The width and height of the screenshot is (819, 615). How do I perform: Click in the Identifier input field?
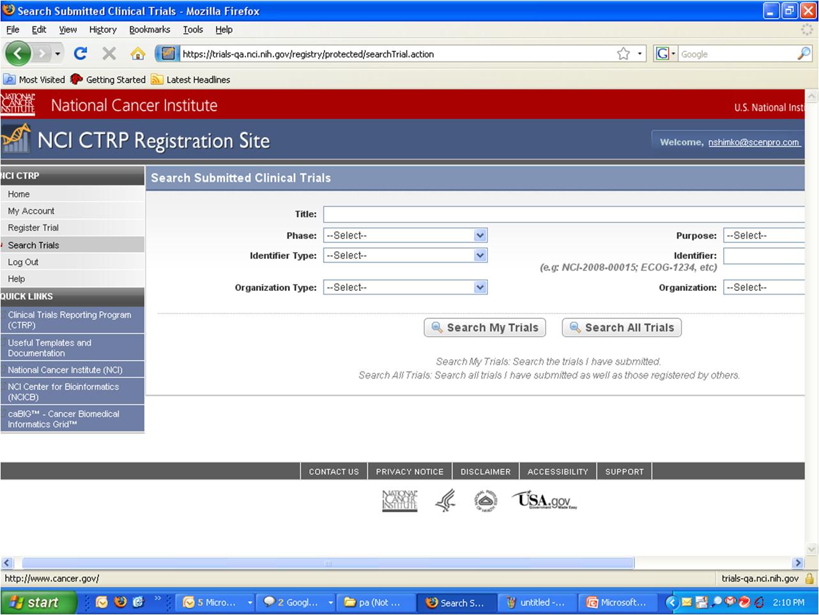pos(763,256)
